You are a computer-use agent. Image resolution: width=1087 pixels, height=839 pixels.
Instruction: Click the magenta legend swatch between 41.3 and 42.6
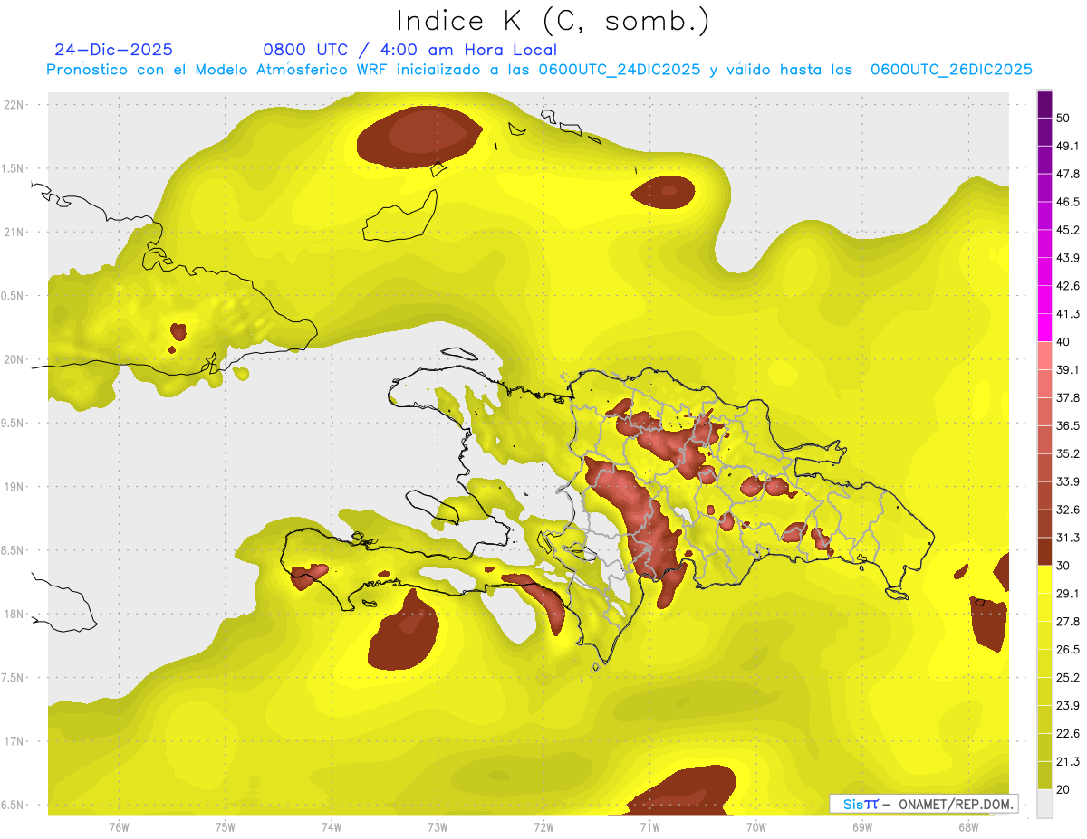point(1045,300)
